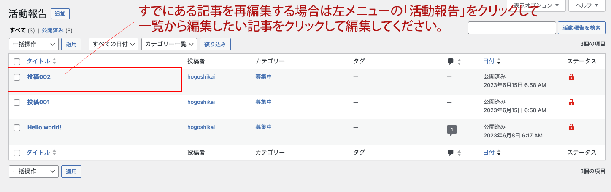Sort by the comments icon in footer
Screen dimensions: 611x192
(x=451, y=153)
